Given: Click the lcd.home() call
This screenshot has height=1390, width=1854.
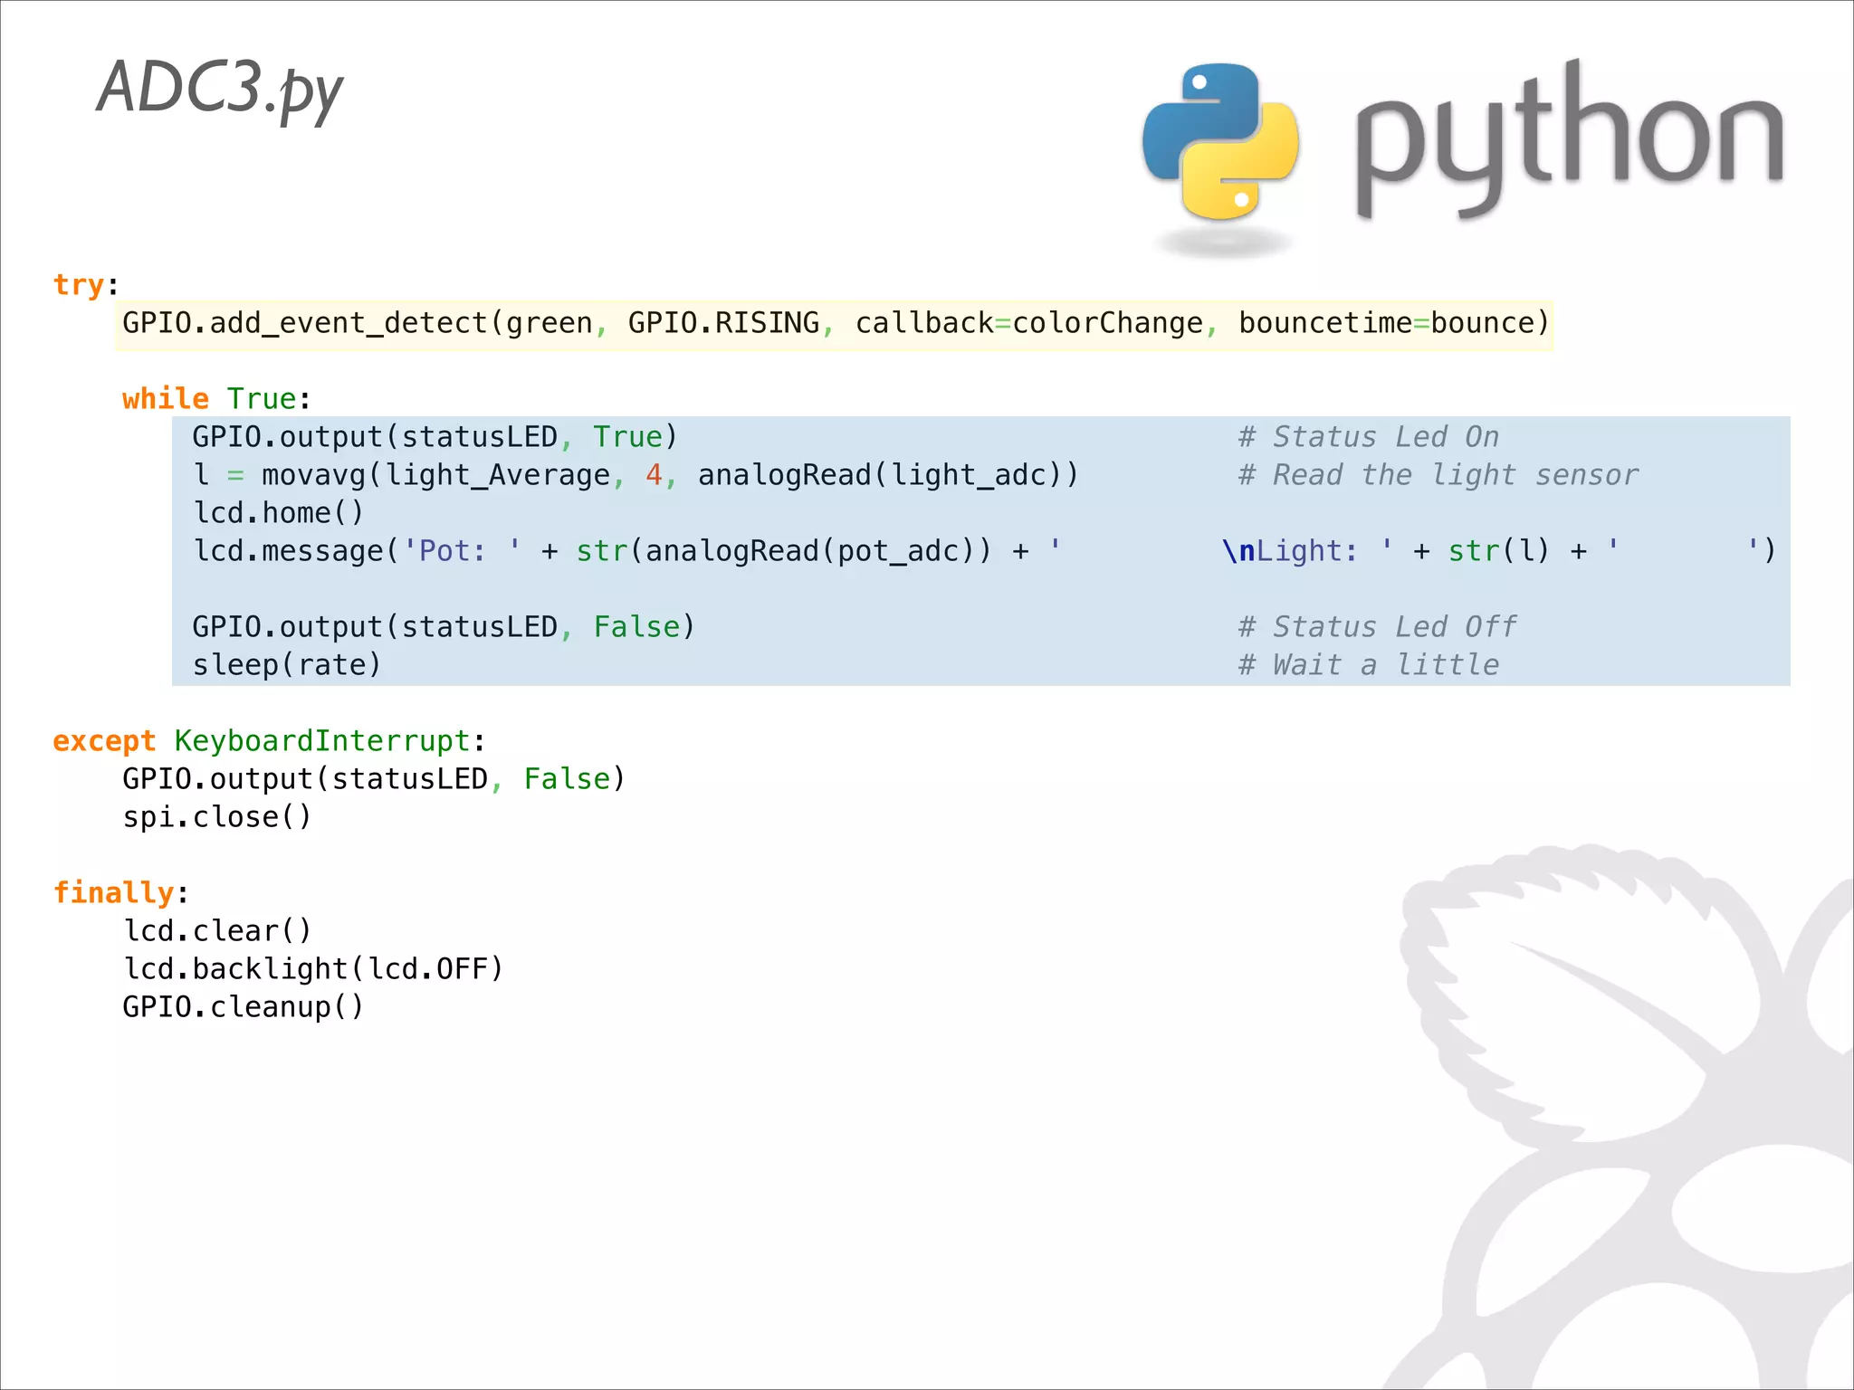Looking at the screenshot, I should pyautogui.click(x=278, y=514).
